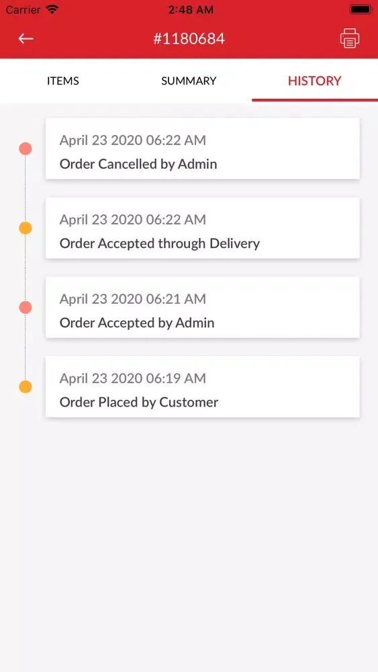Tap order number #1180684 title
378x672 pixels.
(x=189, y=38)
